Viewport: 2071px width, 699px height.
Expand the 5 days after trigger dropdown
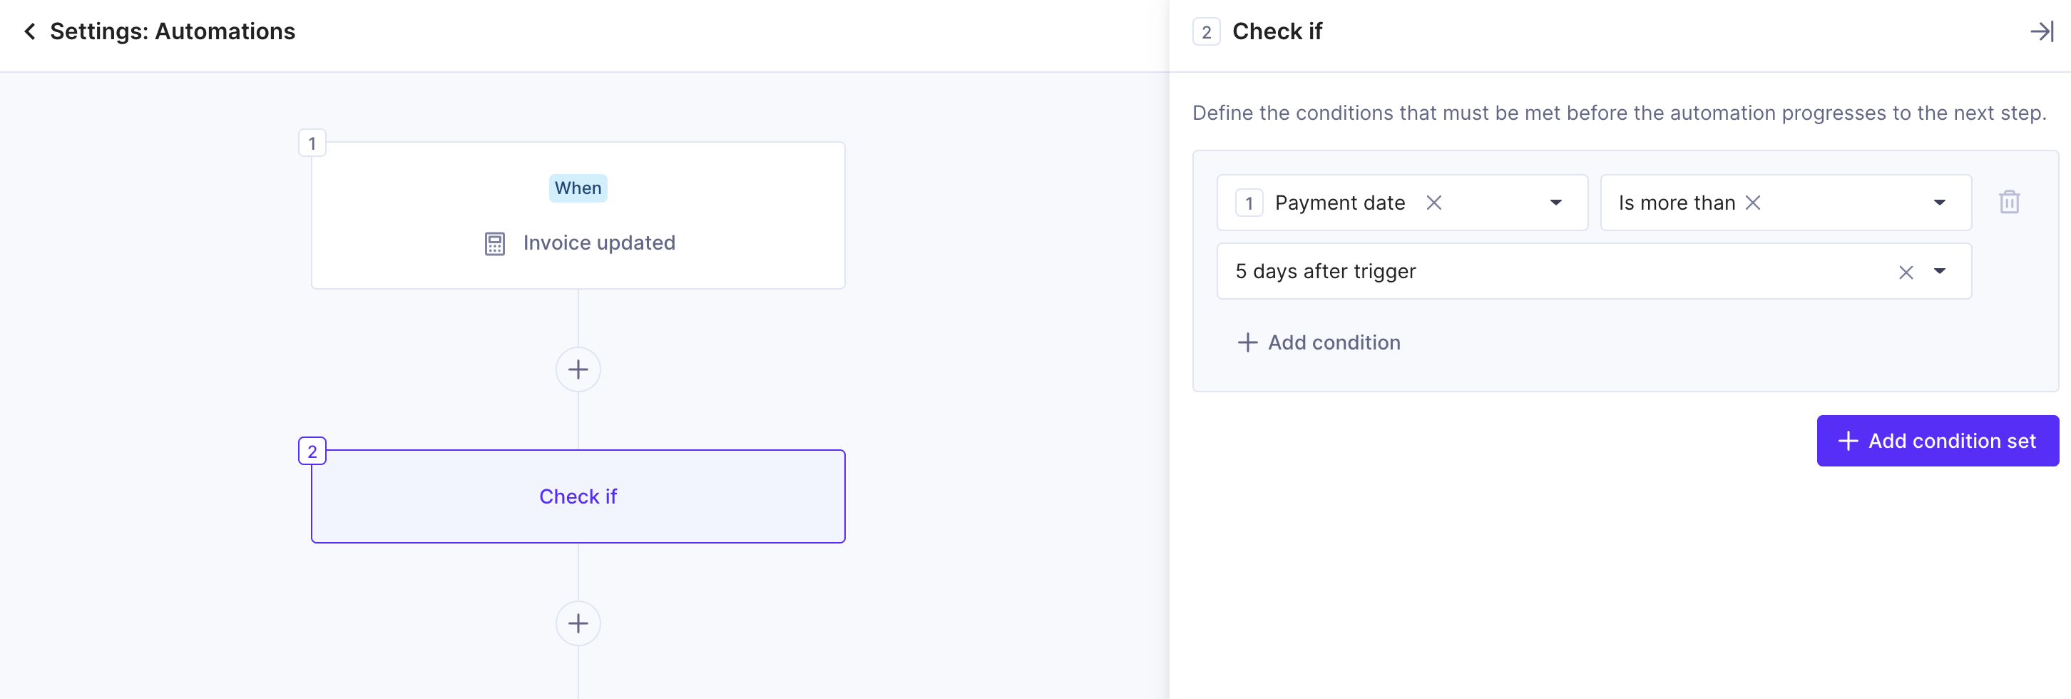(x=1939, y=272)
